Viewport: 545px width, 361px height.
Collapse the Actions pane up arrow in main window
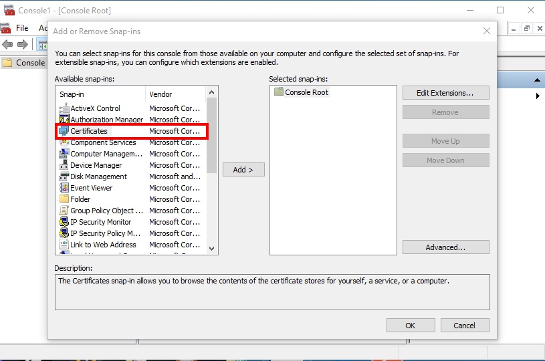click(x=537, y=80)
